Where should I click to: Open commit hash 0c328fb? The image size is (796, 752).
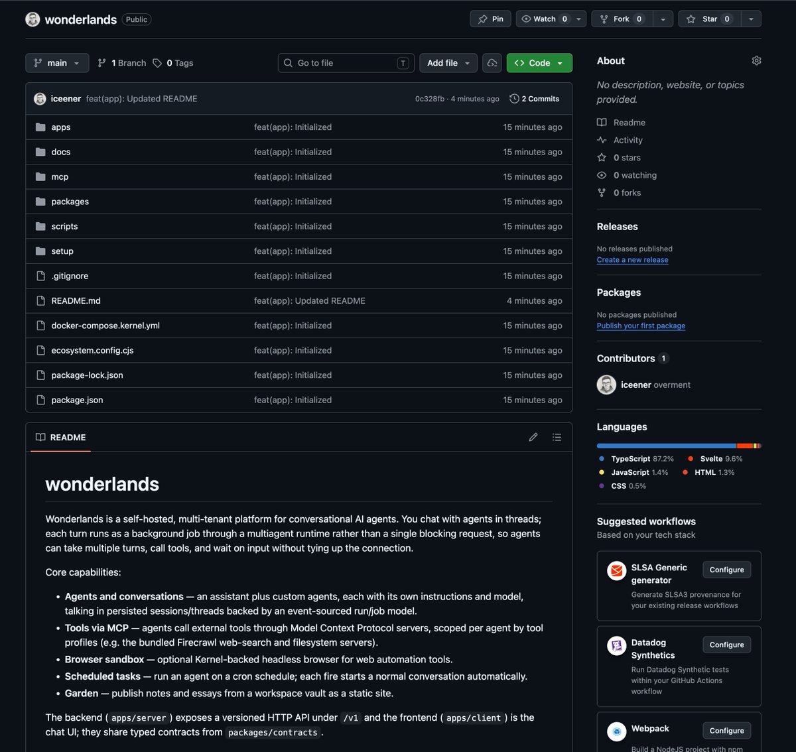tap(430, 99)
